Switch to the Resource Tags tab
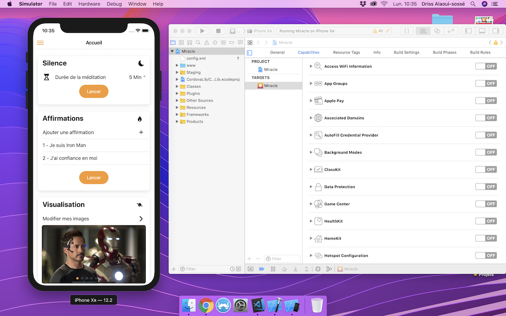The width and height of the screenshot is (506, 316). click(346, 52)
